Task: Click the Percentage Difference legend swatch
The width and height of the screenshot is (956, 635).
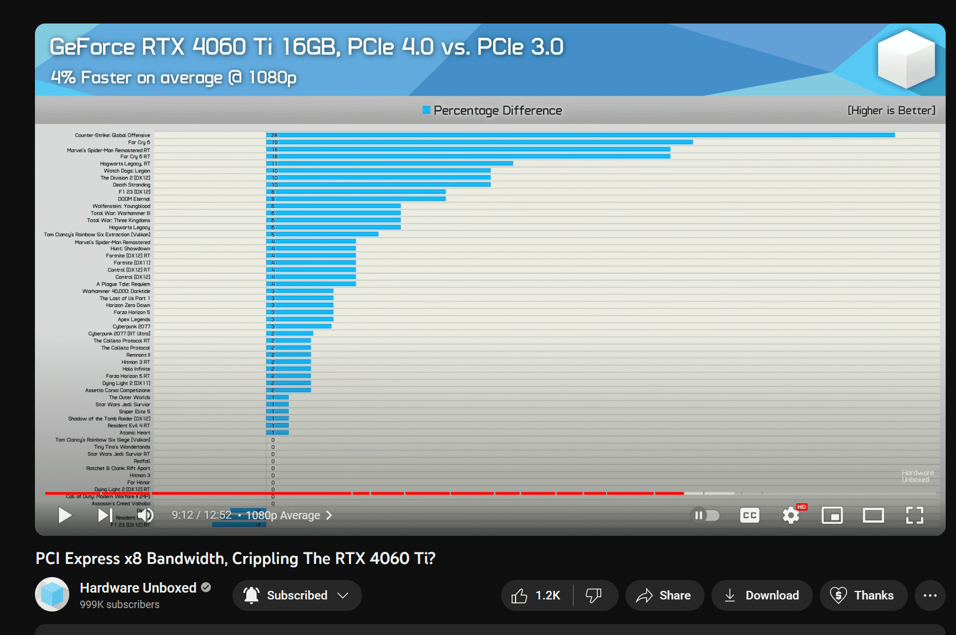Action: 426,110
